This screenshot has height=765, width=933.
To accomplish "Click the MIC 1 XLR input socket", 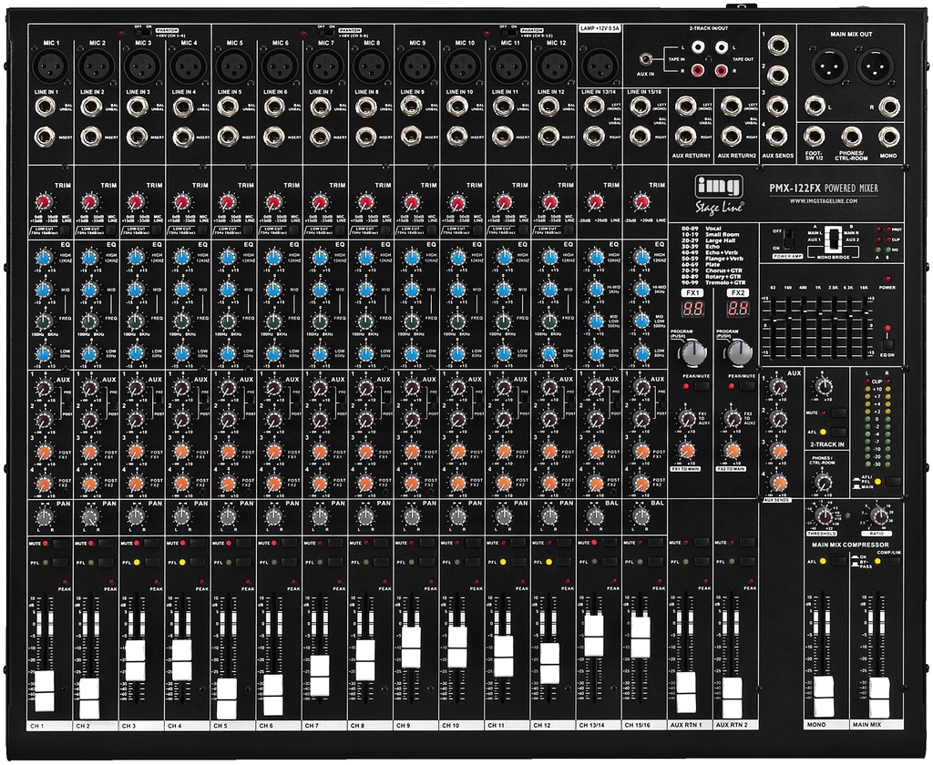I will click(x=51, y=65).
